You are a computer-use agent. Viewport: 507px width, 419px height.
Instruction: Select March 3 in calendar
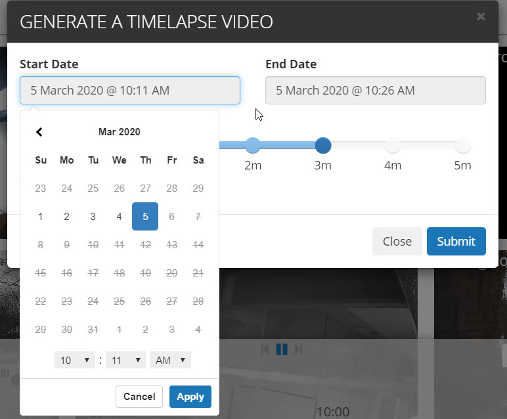93,216
